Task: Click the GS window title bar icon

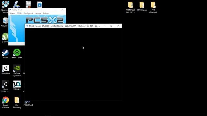Action: [27, 26]
